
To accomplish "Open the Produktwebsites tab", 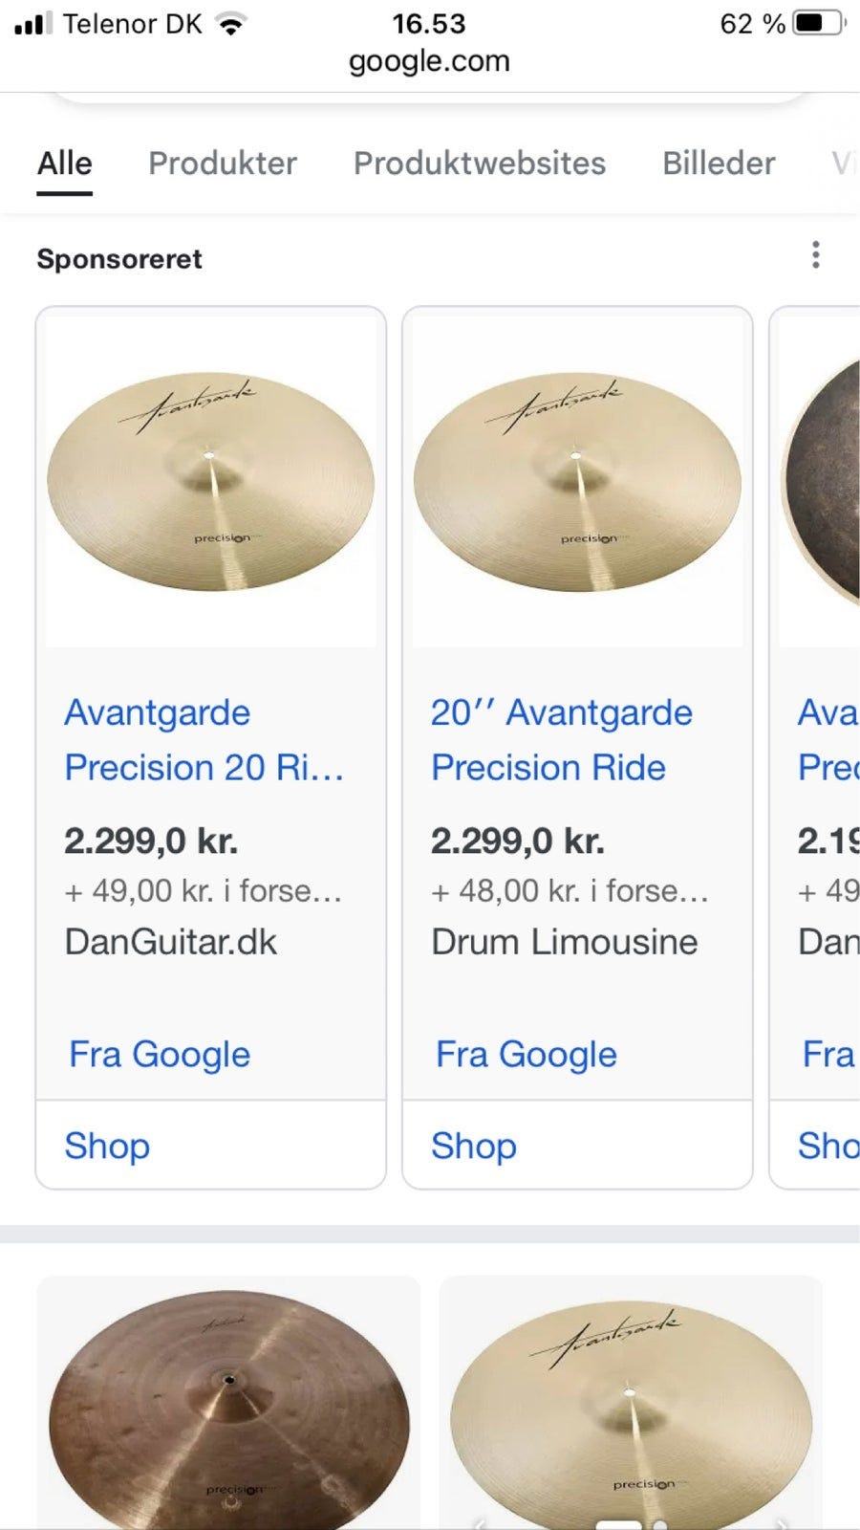I will [479, 164].
